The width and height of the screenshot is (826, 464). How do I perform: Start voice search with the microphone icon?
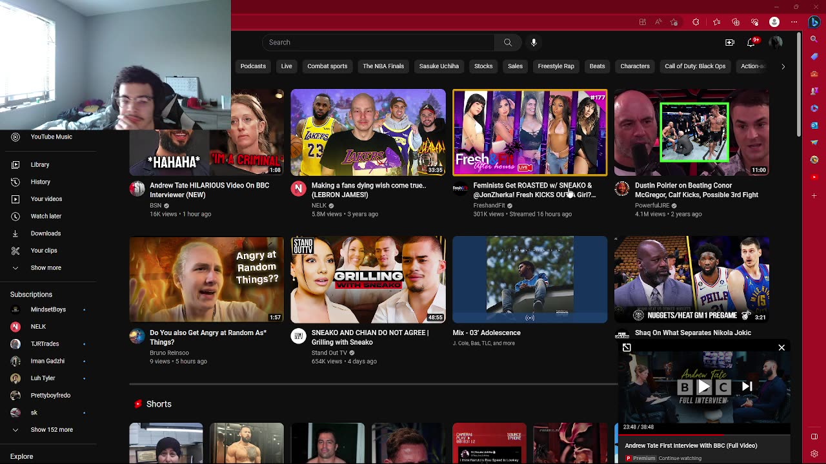pyautogui.click(x=534, y=43)
